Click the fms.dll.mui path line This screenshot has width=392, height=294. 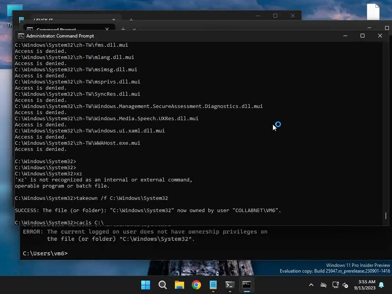pos(71,45)
